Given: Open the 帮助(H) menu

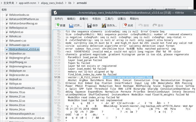Looking at the screenshot, I should (134, 19).
